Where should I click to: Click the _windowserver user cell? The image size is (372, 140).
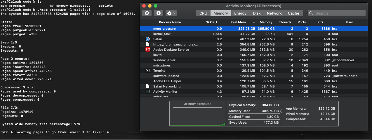tap(343, 60)
